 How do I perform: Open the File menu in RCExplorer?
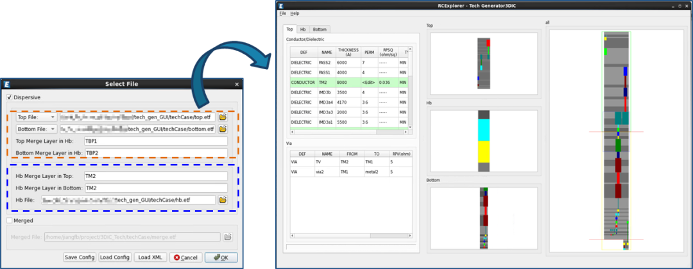click(283, 13)
